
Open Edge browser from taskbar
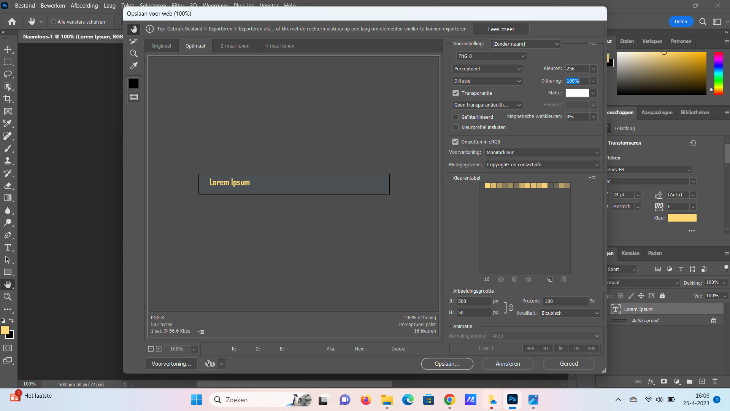[x=408, y=400]
